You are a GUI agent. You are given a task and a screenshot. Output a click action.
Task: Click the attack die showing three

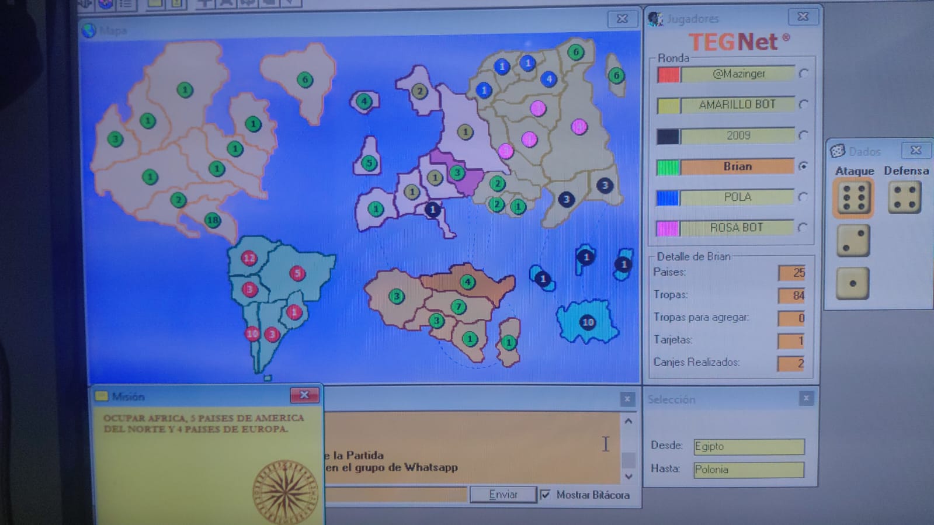[x=853, y=241]
